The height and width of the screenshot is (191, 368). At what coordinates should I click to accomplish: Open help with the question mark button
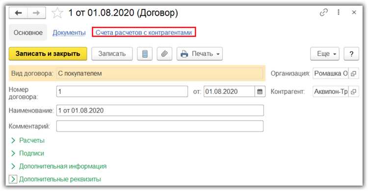(351, 54)
